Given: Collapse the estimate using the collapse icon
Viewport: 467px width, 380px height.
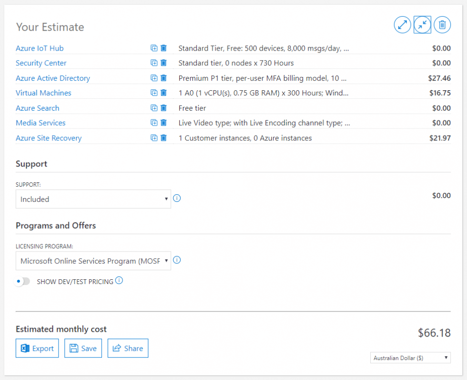Looking at the screenshot, I should pos(422,24).
